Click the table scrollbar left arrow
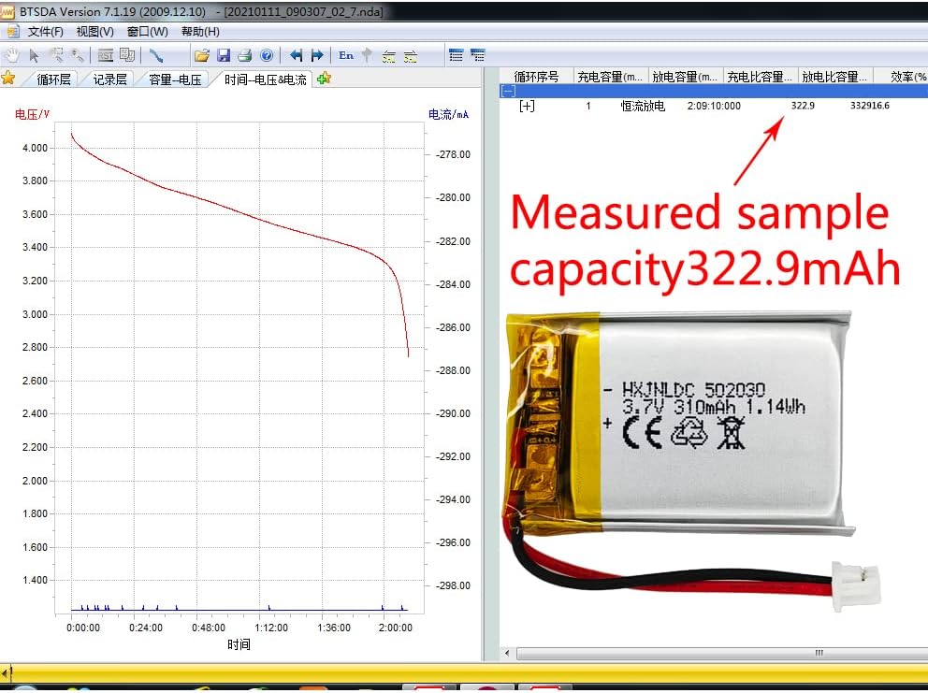 pyautogui.click(x=507, y=654)
